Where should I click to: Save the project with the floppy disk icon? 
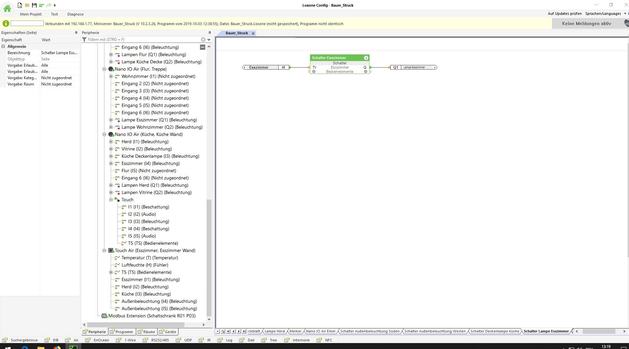click(34, 5)
